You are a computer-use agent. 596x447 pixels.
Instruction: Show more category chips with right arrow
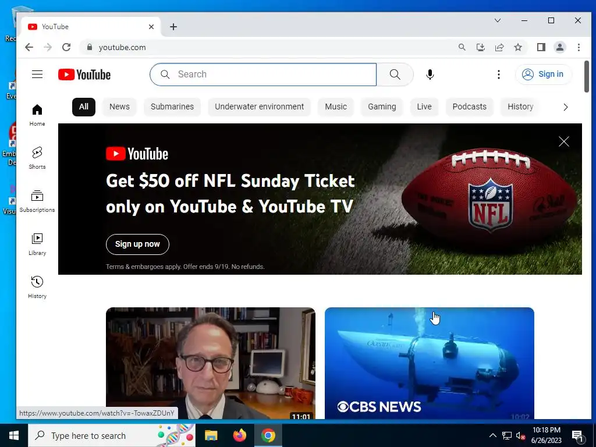566,107
